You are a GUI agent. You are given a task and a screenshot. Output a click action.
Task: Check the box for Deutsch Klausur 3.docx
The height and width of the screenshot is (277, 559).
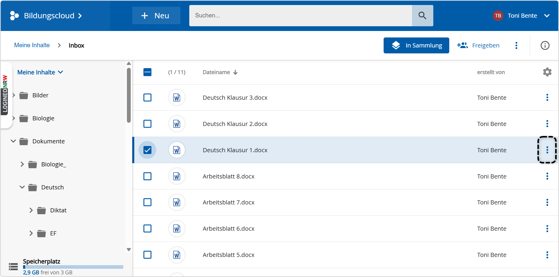click(147, 97)
